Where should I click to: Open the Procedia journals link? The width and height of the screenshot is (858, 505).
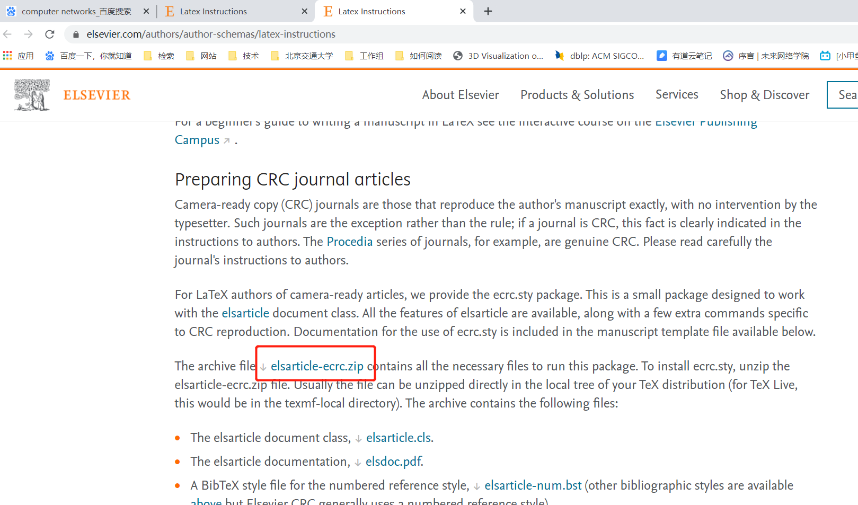[x=350, y=242]
